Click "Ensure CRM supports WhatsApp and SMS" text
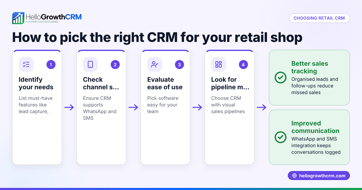 coord(100,108)
